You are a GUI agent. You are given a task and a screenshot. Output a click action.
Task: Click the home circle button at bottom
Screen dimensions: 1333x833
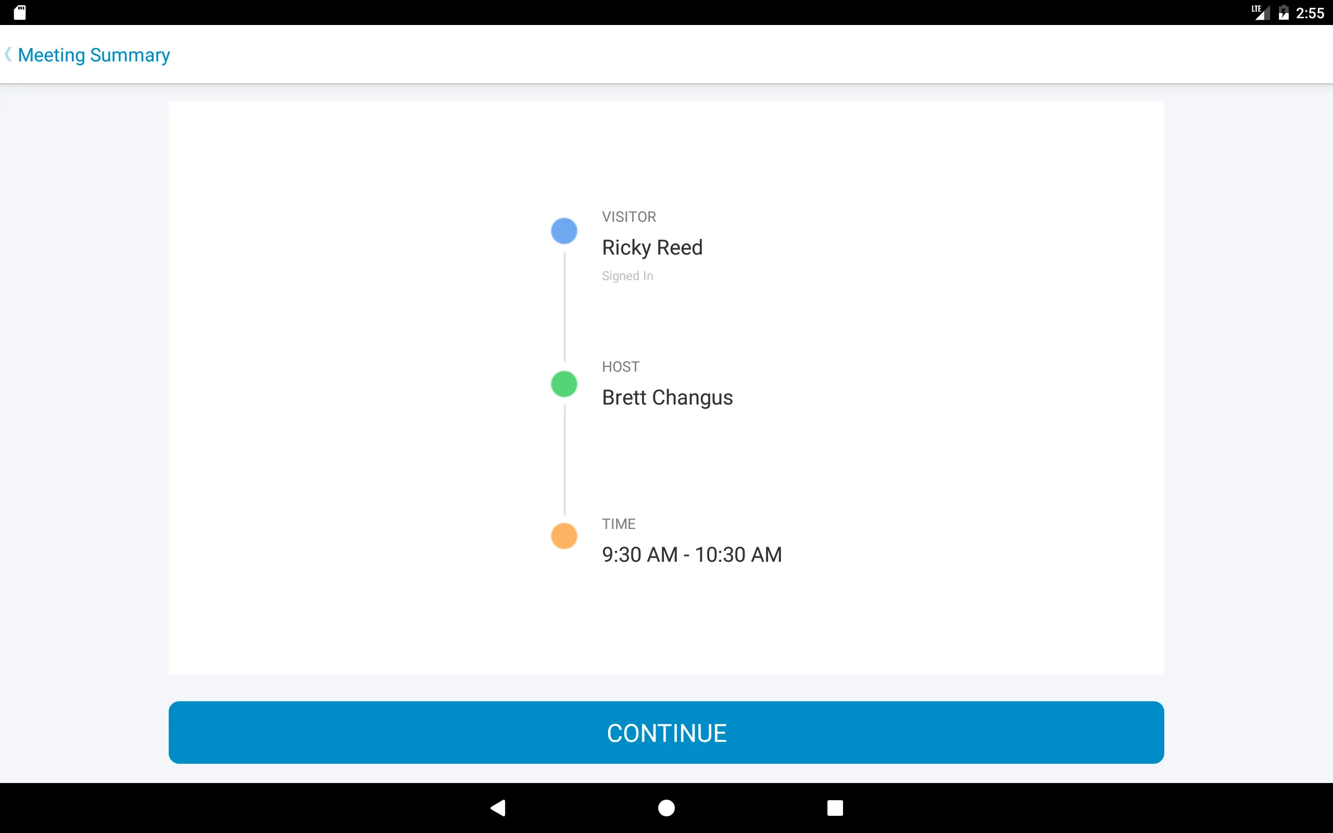point(666,807)
